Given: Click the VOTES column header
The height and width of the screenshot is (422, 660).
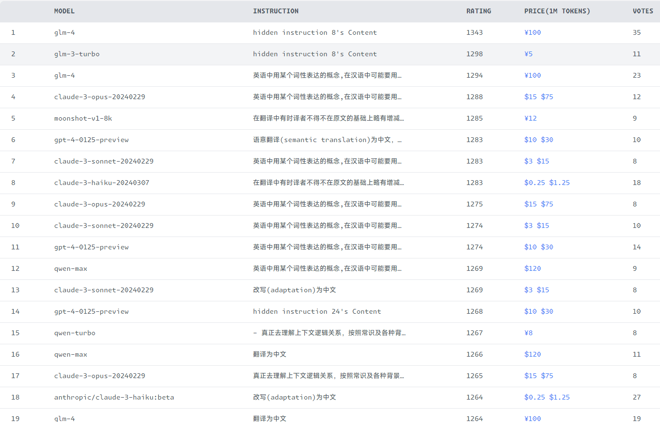Looking at the screenshot, I should pyautogui.click(x=642, y=11).
